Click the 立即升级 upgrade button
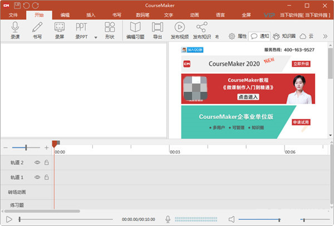The image size is (334, 226). (x=301, y=63)
